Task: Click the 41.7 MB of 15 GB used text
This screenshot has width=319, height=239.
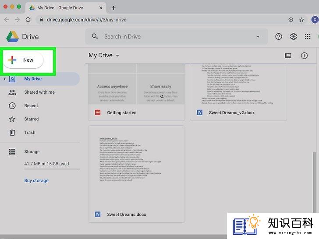Action: 46,164
